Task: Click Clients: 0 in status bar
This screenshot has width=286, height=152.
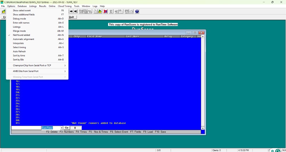Action: 216,150
